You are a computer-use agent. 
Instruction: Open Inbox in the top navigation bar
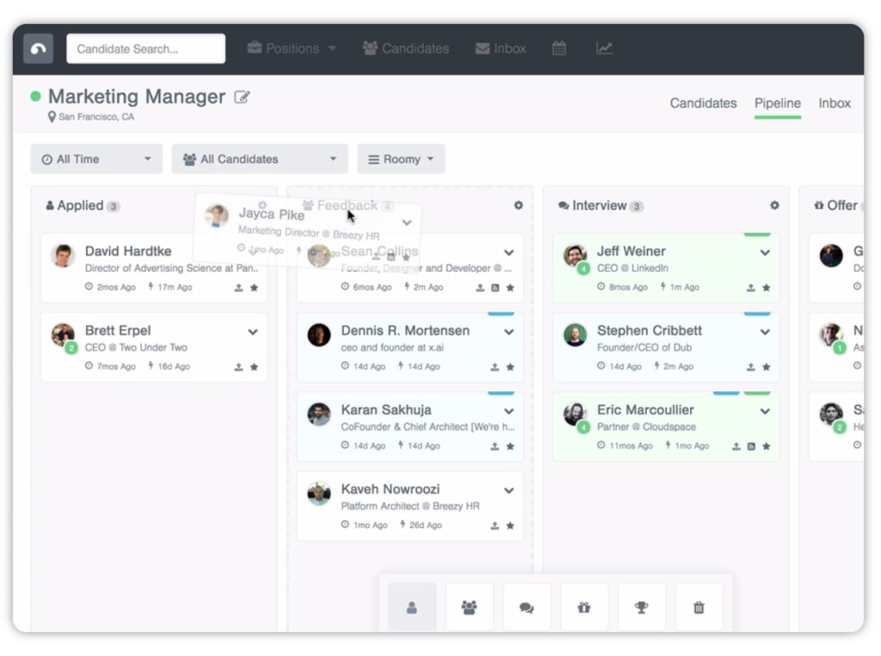click(x=501, y=48)
